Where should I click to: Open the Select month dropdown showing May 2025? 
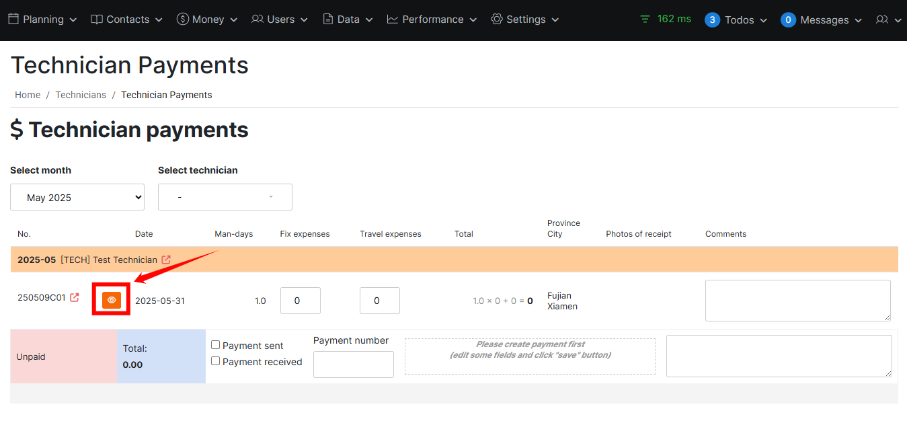point(77,196)
